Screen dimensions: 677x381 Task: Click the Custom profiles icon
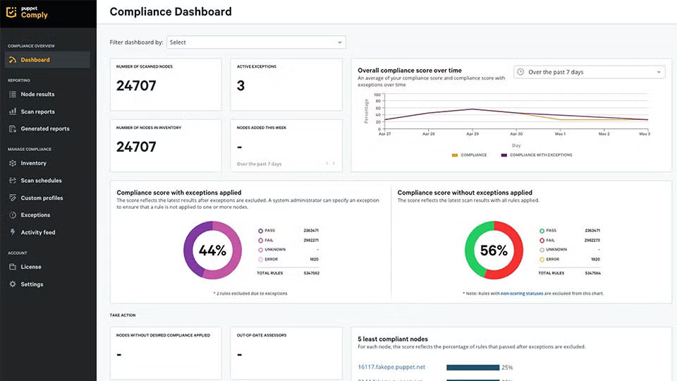click(13, 198)
